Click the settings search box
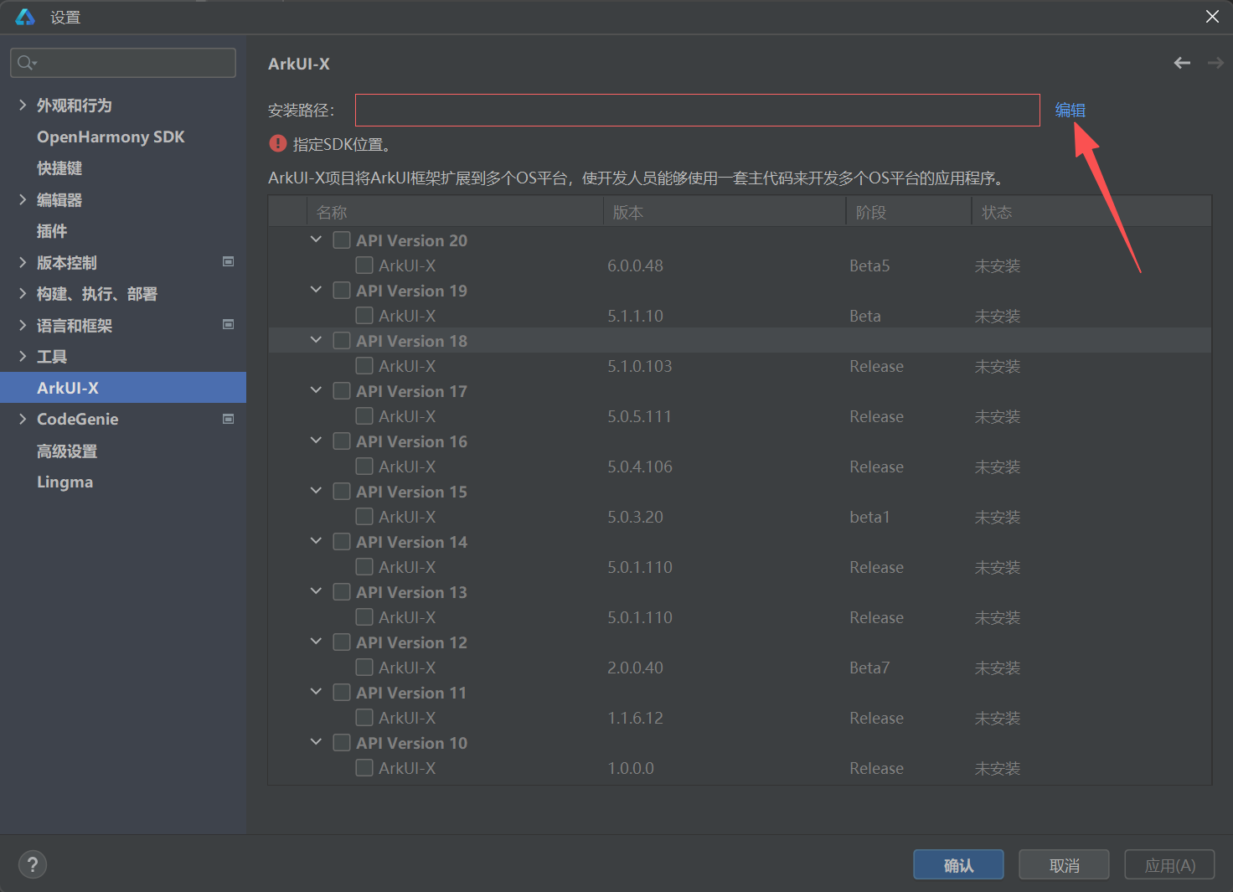Screen dimensions: 1233x892 [123, 63]
